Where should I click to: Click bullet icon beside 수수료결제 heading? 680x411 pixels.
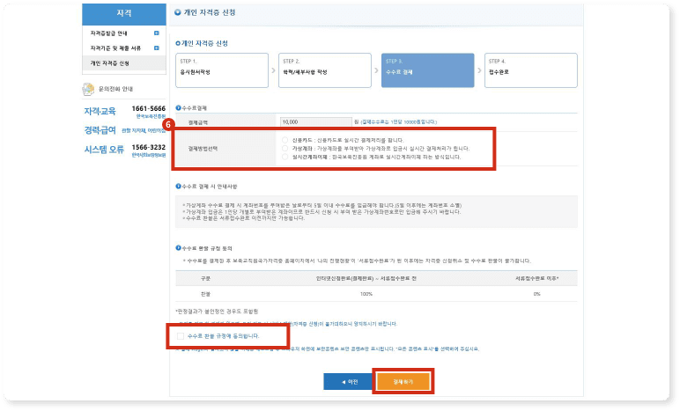coord(178,107)
